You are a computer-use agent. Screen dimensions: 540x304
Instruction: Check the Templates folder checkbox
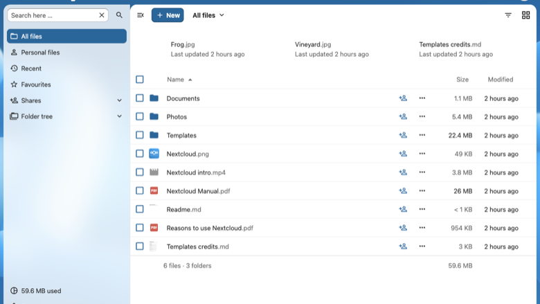coord(139,135)
